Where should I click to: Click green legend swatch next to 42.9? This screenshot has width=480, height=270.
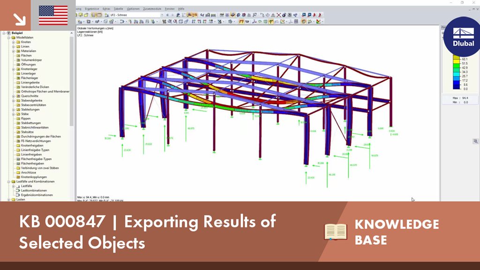pyautogui.click(x=457, y=66)
